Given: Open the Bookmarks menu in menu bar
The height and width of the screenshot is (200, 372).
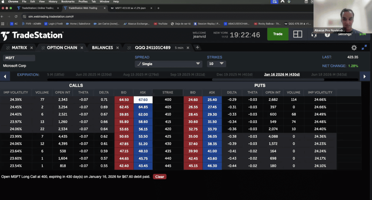Looking at the screenshot, I should click(x=68, y=2).
